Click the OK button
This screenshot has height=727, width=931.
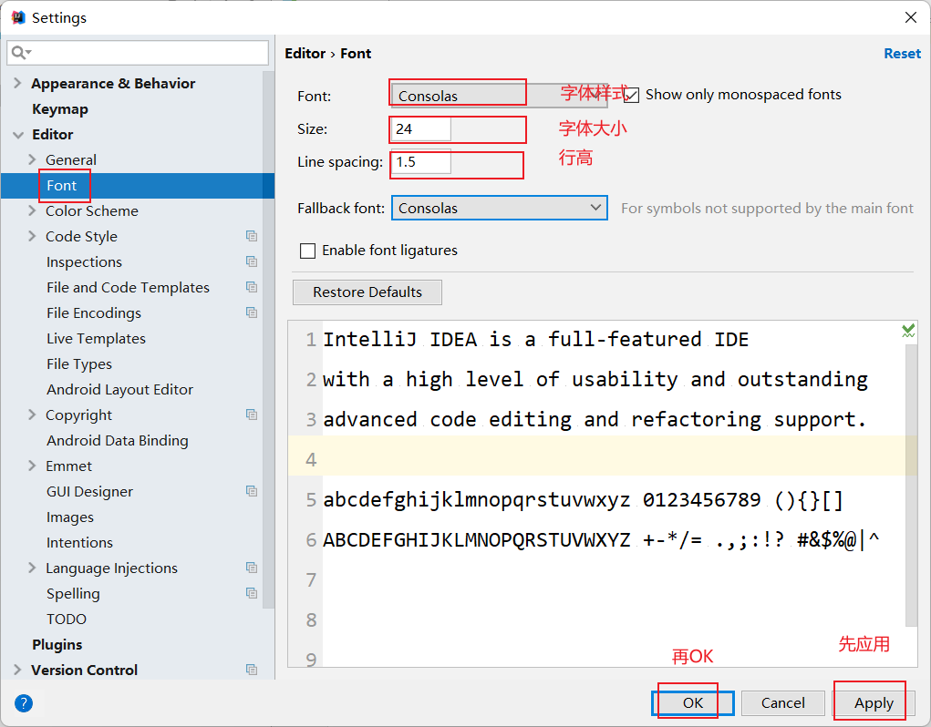(692, 703)
